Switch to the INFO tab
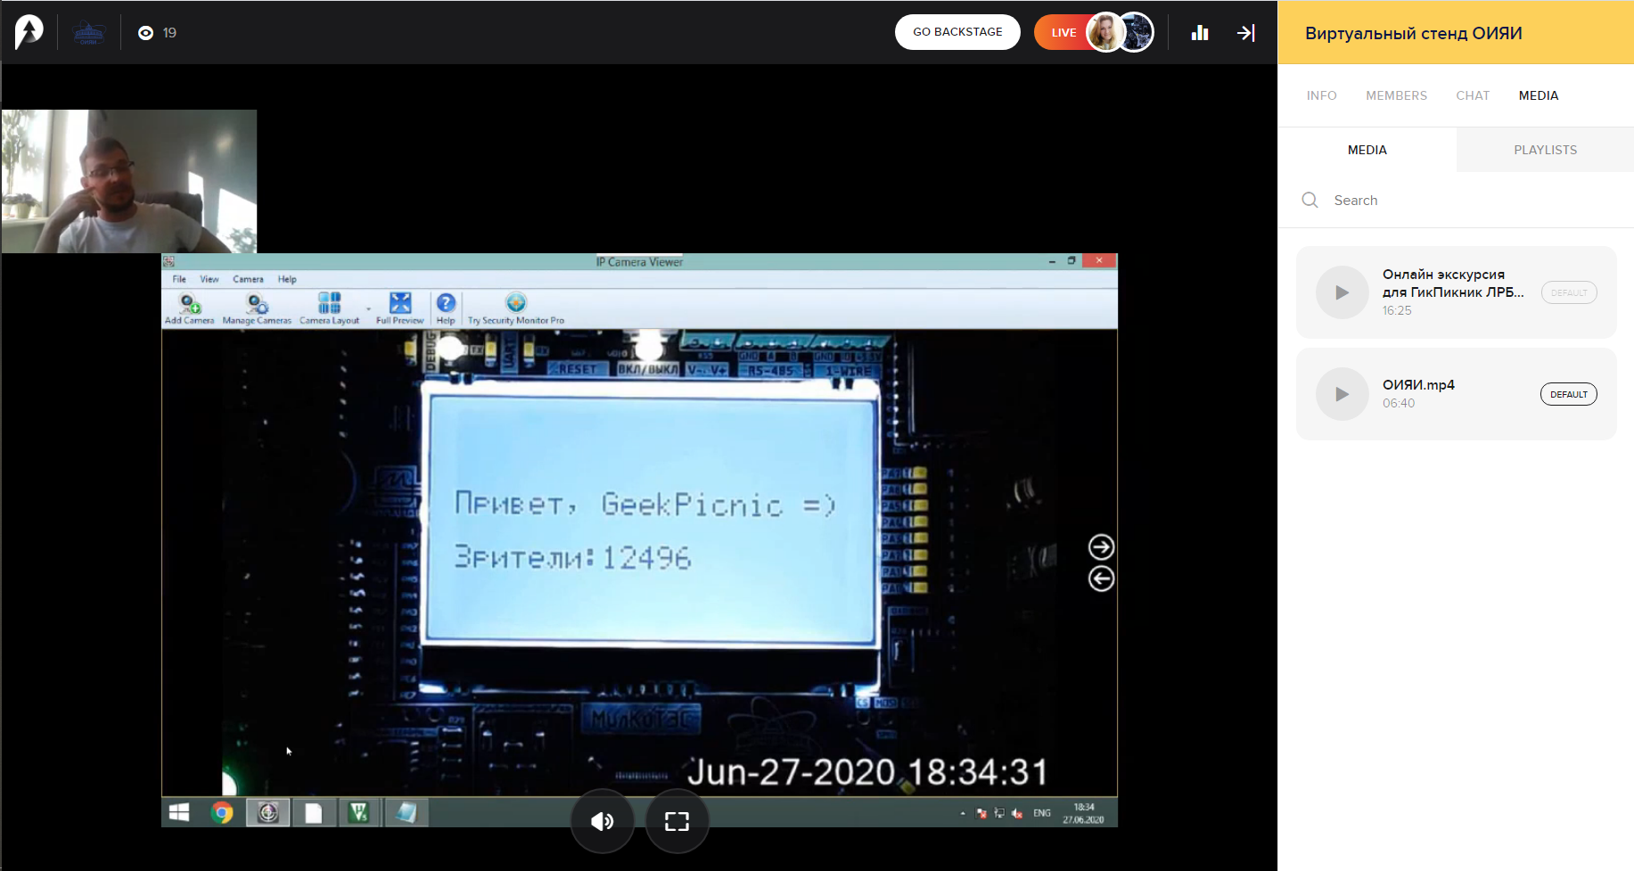The height and width of the screenshot is (871, 1634). coord(1321,95)
